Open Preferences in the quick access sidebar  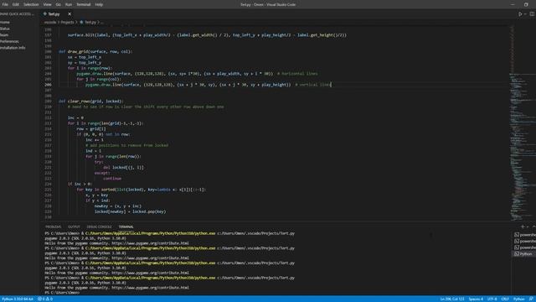tap(9, 41)
